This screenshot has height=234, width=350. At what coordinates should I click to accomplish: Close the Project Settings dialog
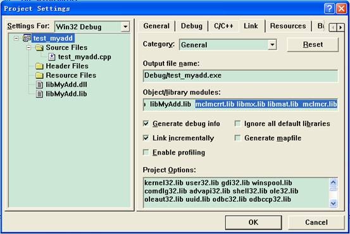click(x=342, y=9)
